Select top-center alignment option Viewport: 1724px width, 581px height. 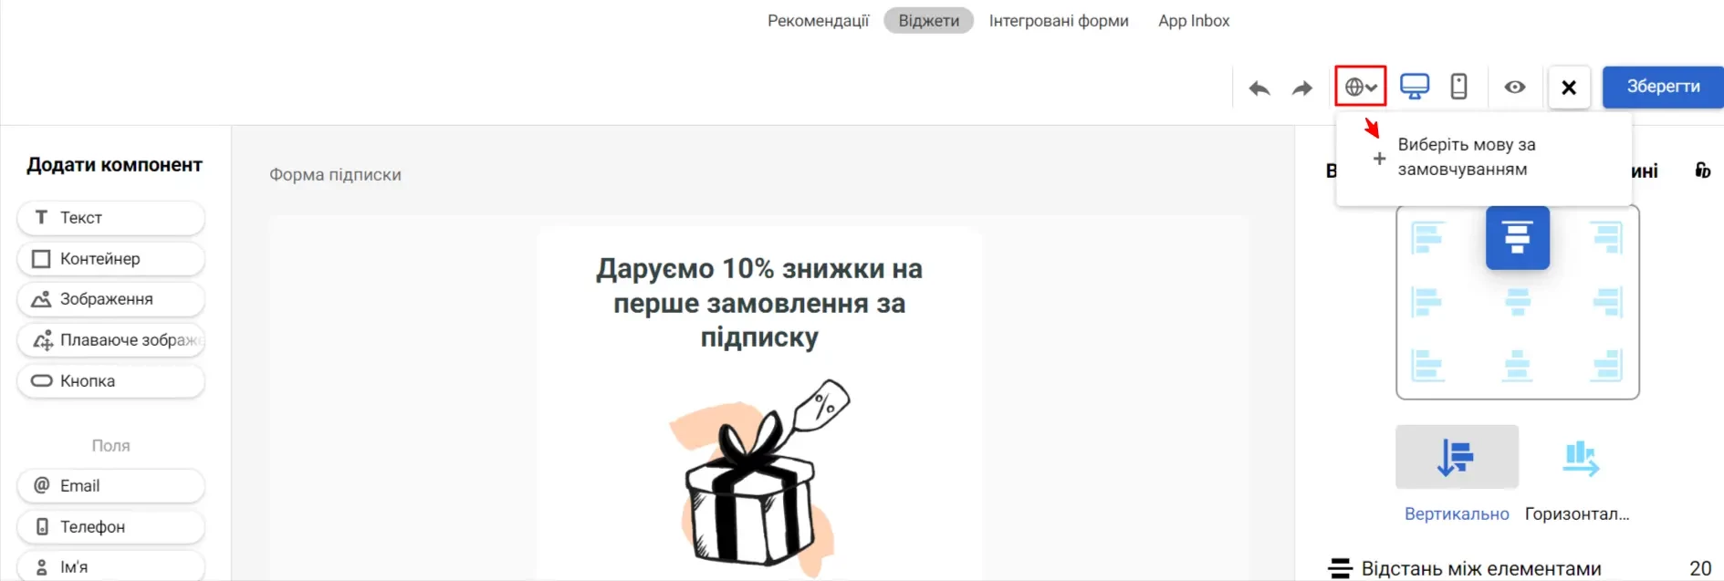coord(1517,238)
